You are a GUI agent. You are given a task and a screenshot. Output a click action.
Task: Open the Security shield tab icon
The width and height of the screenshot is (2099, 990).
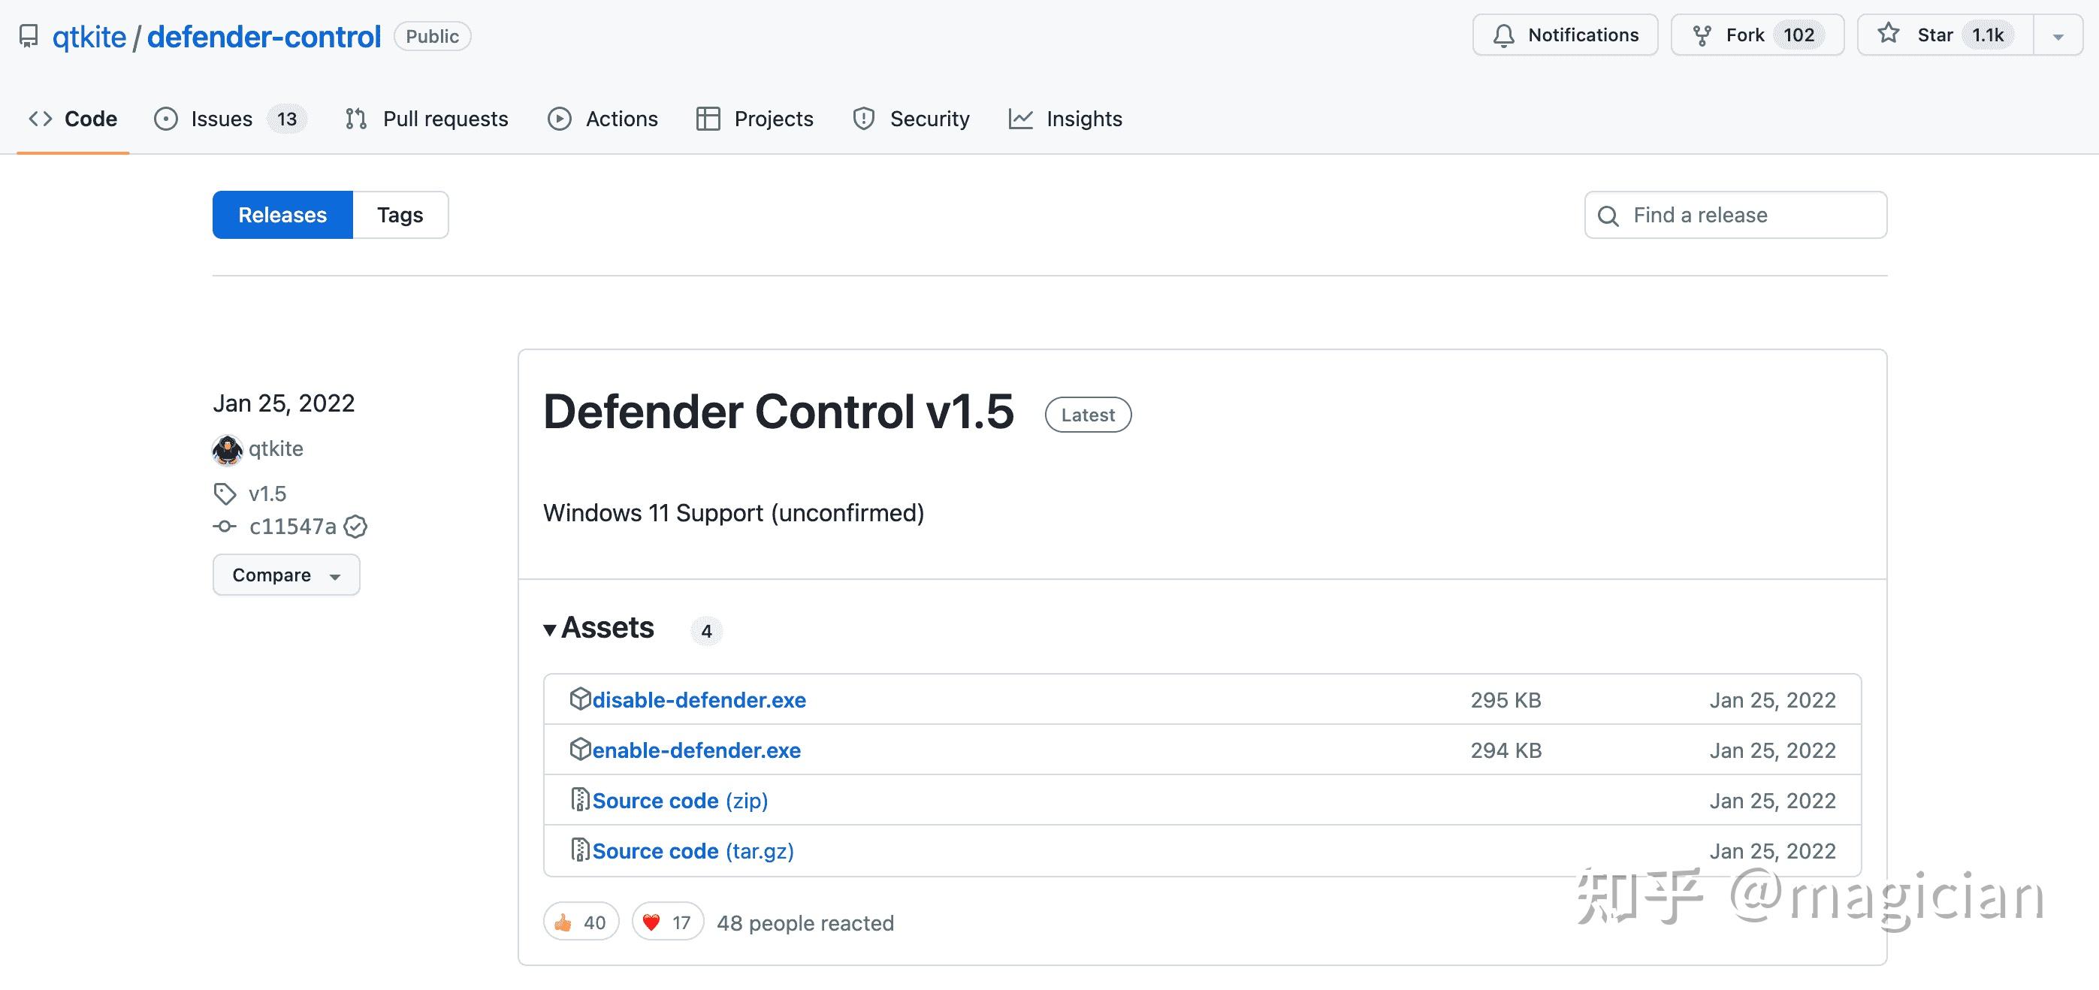coord(864,119)
